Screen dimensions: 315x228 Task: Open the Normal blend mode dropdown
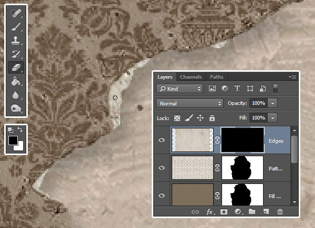coord(190,103)
